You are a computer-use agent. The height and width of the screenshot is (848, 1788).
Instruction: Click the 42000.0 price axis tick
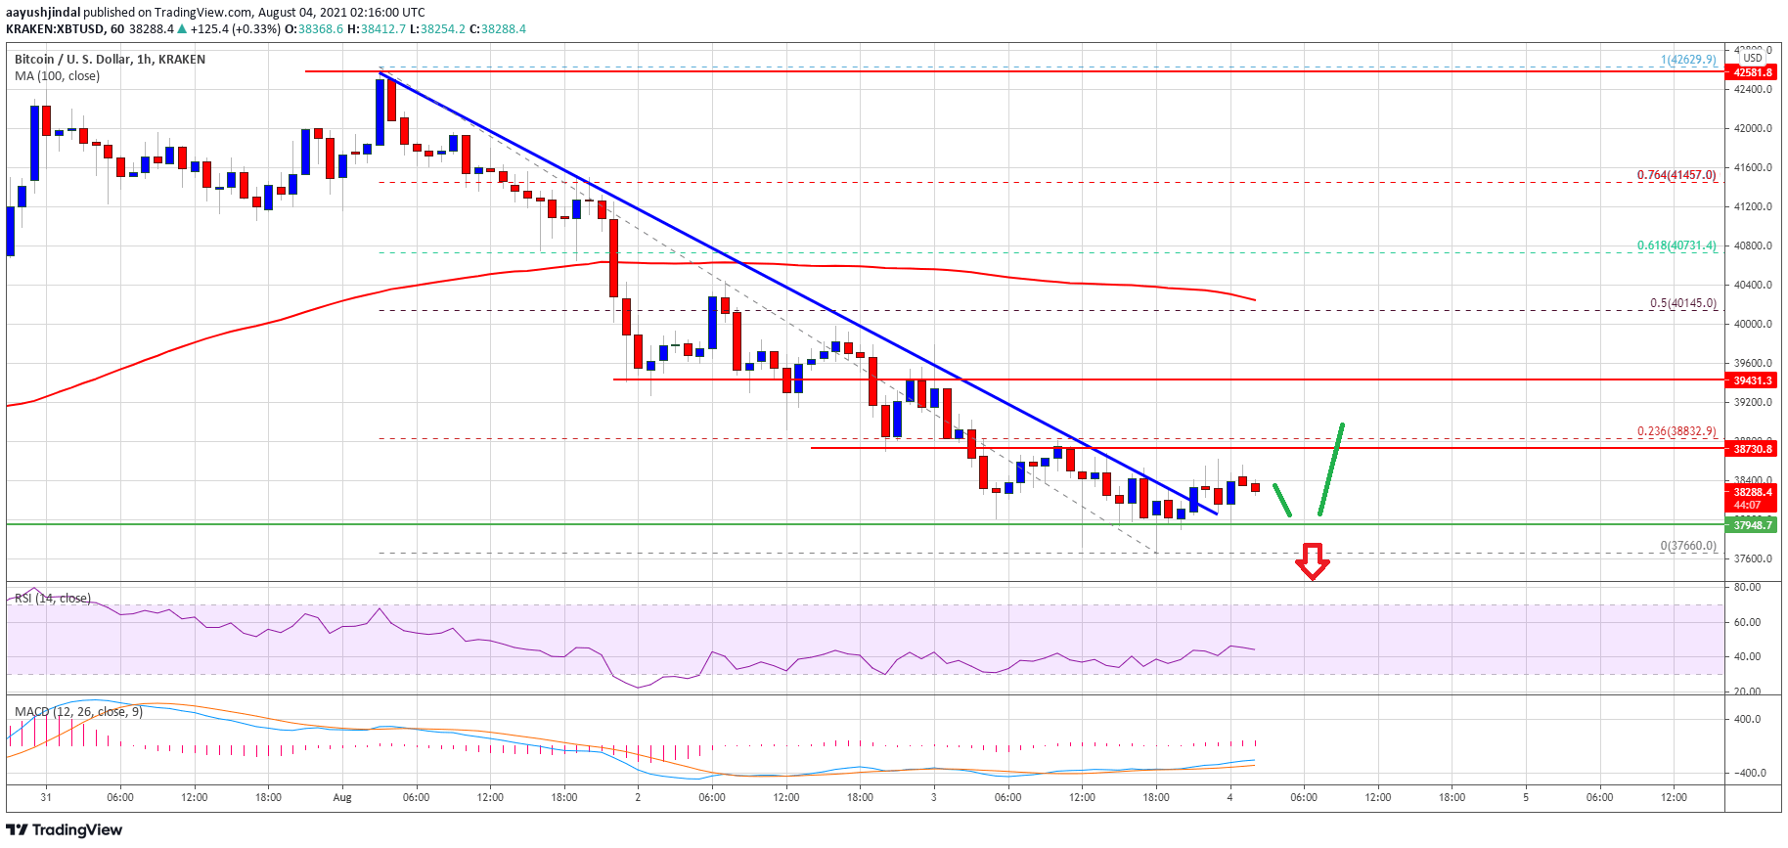(1753, 128)
